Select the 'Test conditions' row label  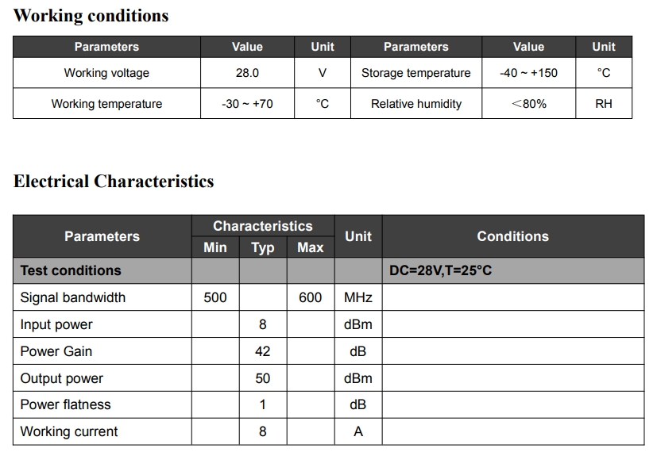[71, 270]
